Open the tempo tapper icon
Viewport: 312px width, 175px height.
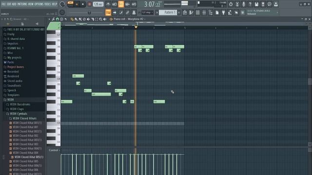230,13
